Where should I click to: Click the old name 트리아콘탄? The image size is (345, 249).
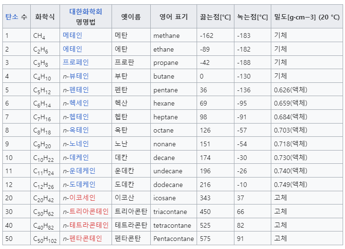tap(131, 212)
